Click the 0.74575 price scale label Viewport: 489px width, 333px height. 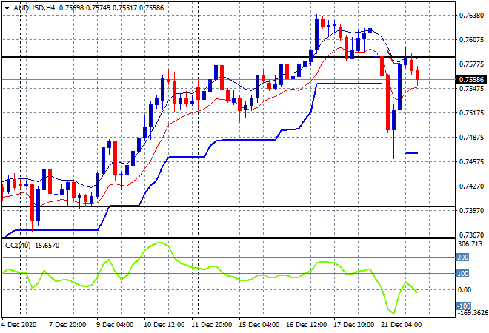point(471,161)
